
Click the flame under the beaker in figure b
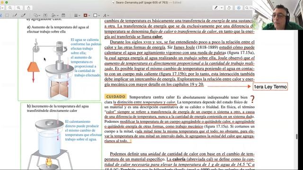[x=48, y=161]
